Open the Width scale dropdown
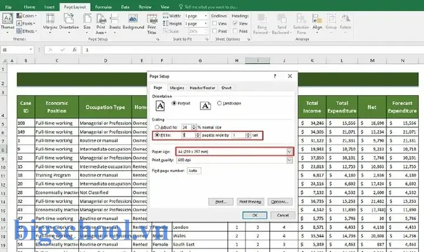The image size is (424, 252). tap(206, 16)
